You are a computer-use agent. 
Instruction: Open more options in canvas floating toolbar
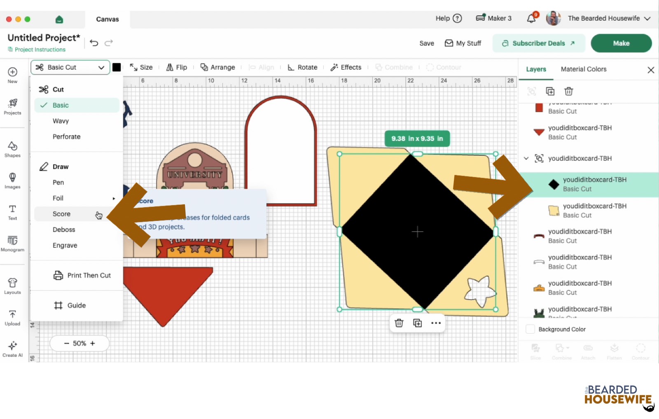coord(436,323)
